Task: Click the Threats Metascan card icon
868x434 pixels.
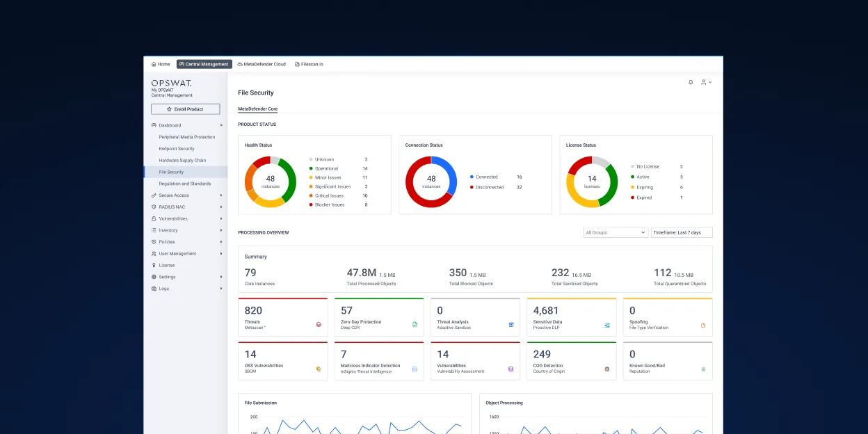Action: [319, 325]
